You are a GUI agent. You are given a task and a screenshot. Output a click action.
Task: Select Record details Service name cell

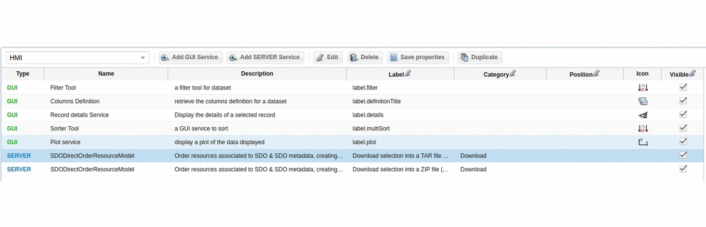tap(80, 115)
